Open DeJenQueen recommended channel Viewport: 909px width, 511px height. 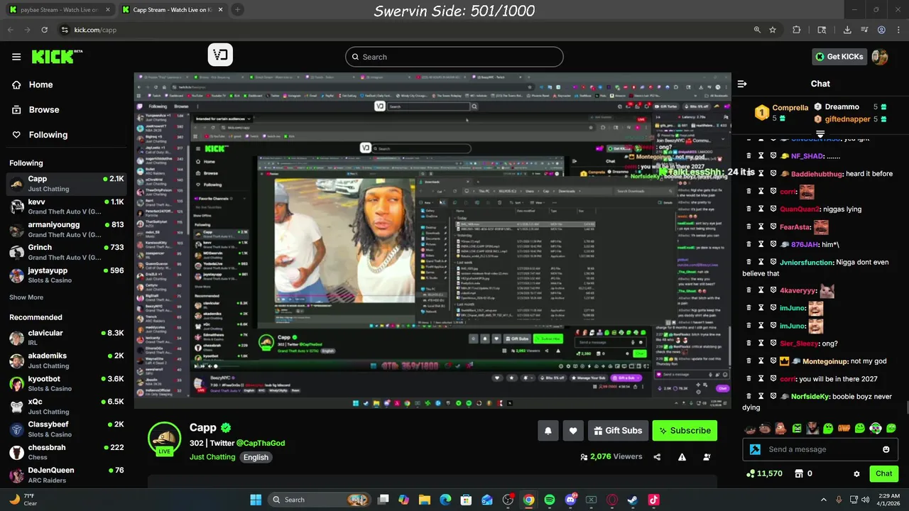pos(66,475)
